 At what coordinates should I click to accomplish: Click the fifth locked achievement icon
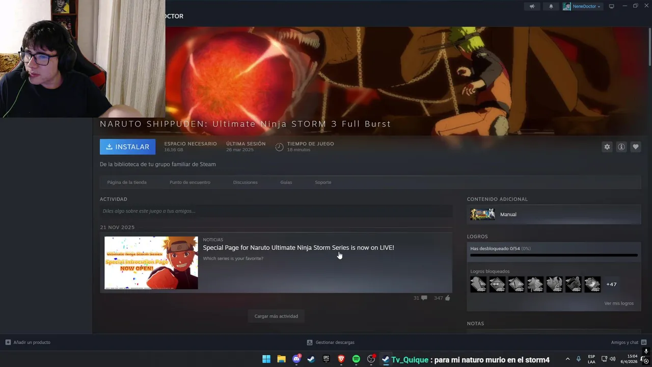(x=554, y=284)
